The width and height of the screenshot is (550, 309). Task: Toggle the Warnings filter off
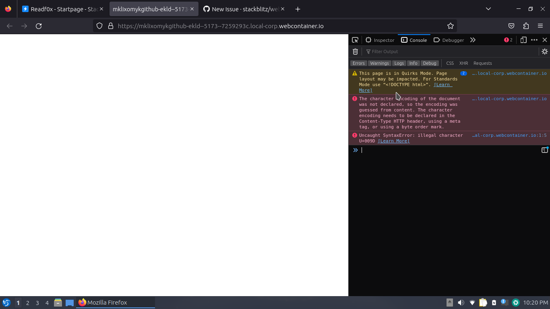click(x=379, y=63)
